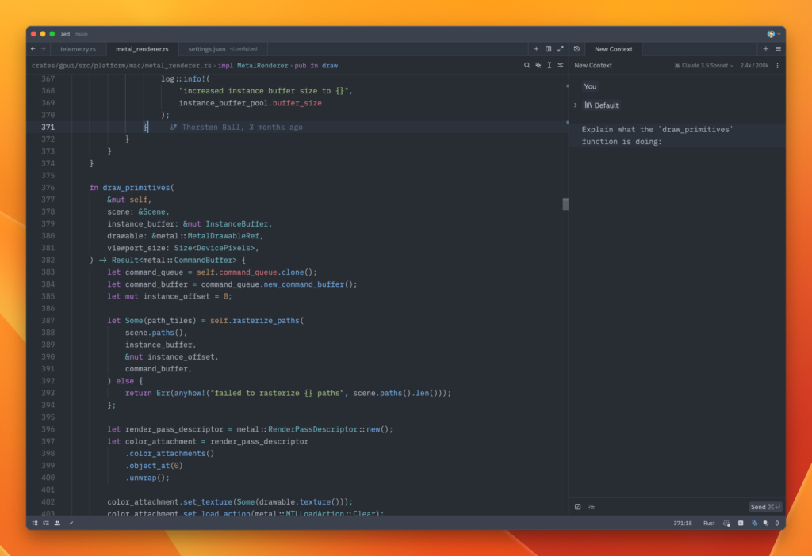Click the 2.4k / 200k token count
Viewport: 812px width, 556px height.
[754, 65]
